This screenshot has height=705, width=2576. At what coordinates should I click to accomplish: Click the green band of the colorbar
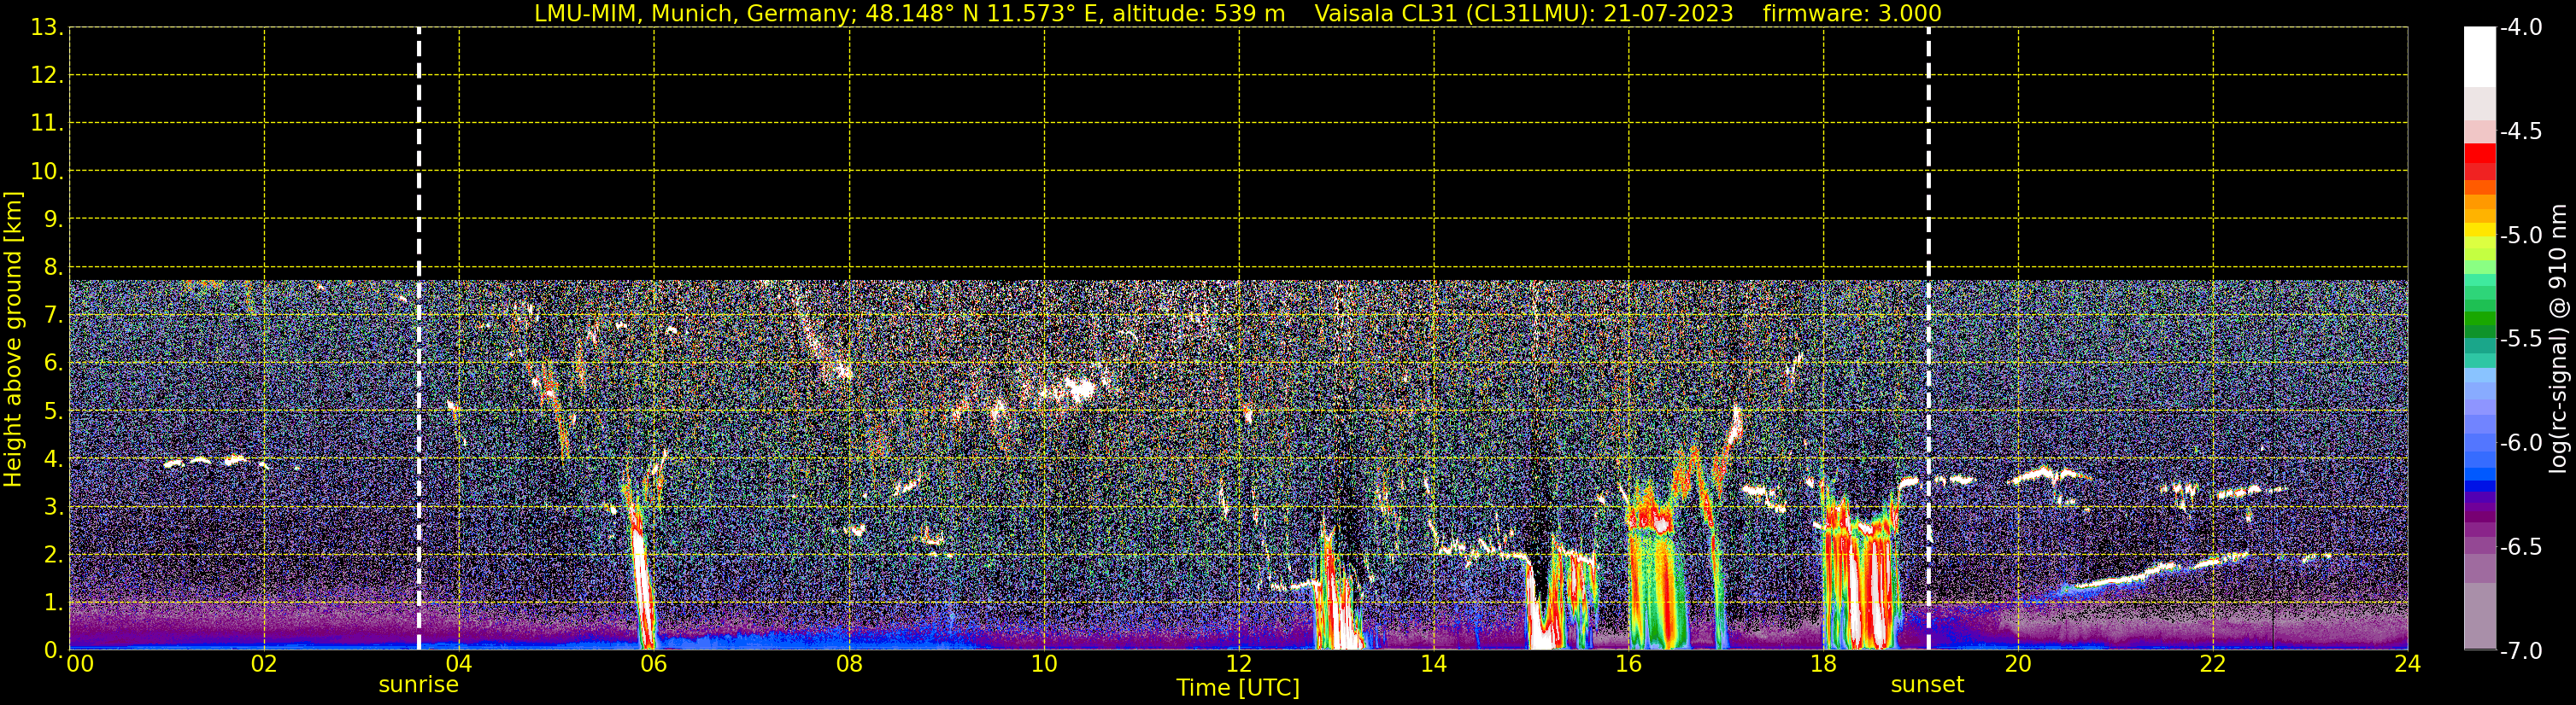(x=2479, y=318)
